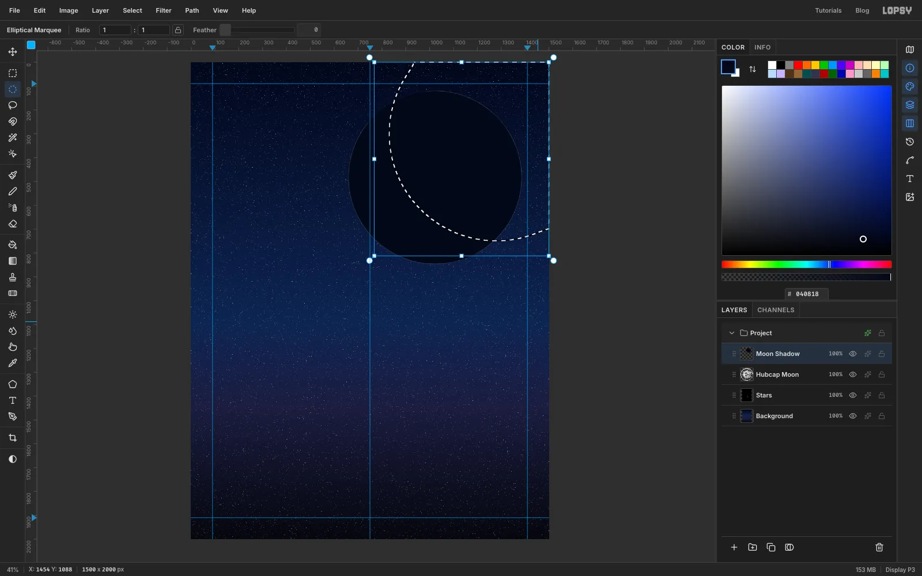
Task: Select the Move tool
Action: 12,52
